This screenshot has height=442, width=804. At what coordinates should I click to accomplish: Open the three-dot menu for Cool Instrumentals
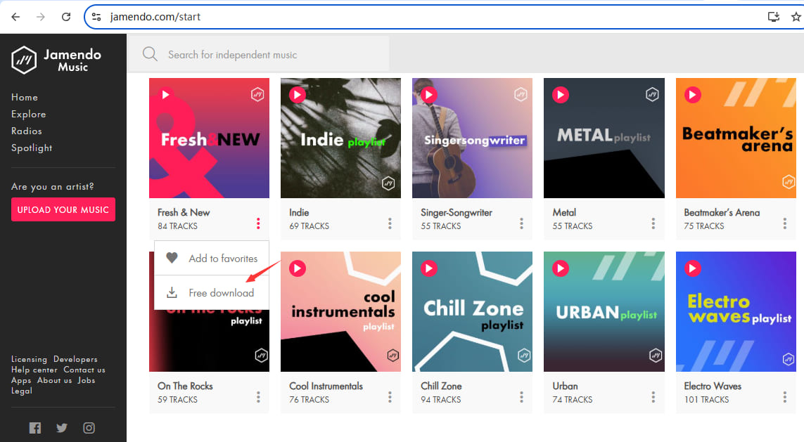[x=390, y=397]
